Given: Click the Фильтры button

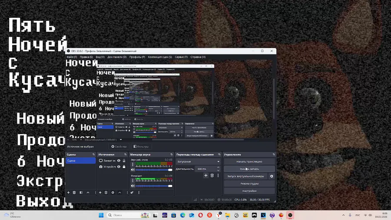Looking at the screenshot, I should (141, 147).
